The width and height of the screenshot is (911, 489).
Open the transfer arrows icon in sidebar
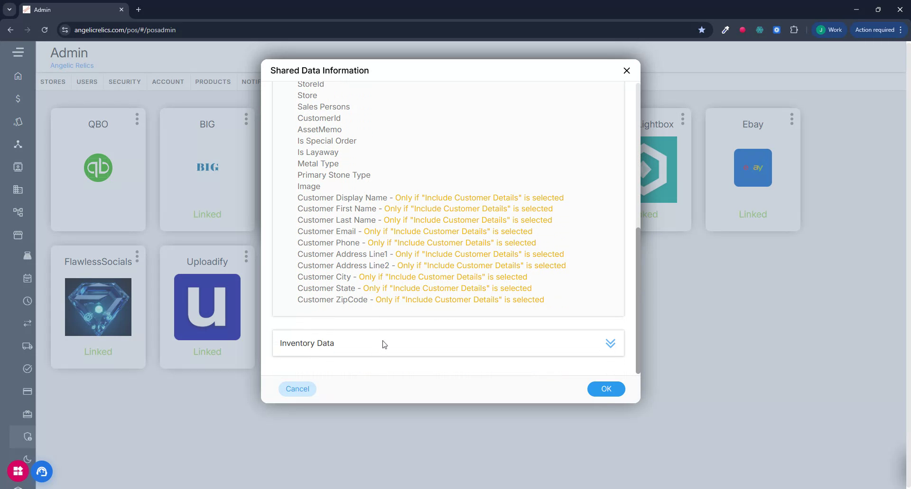coord(28,323)
